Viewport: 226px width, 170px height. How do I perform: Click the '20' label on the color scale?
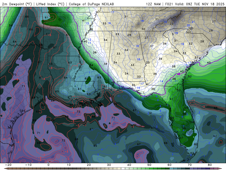click(x=89, y=165)
